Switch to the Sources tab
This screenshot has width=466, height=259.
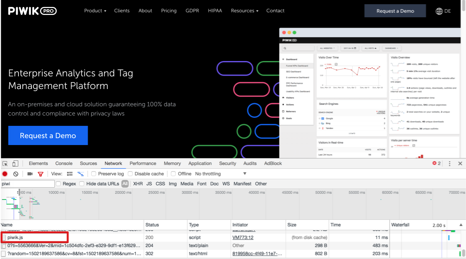tap(88, 163)
